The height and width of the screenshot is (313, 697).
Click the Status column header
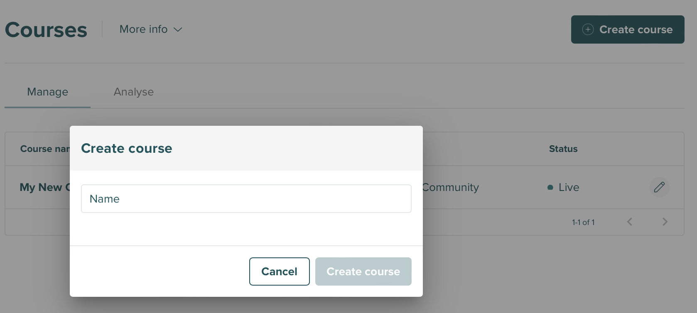click(x=563, y=149)
